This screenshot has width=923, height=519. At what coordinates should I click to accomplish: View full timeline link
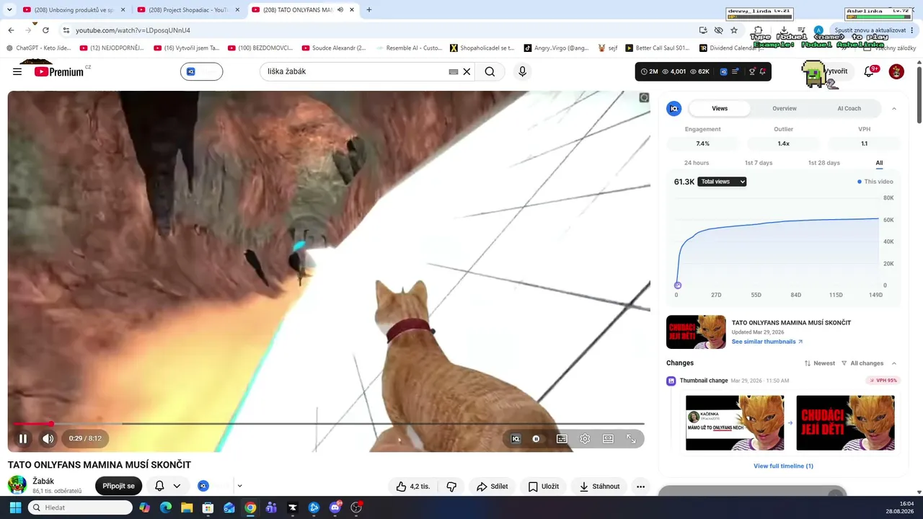coord(784,466)
